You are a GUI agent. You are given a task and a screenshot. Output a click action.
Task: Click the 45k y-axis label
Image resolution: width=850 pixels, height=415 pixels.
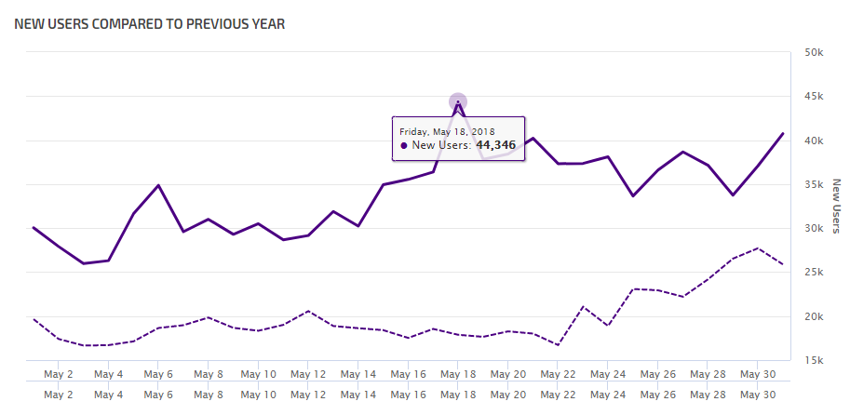(813, 97)
